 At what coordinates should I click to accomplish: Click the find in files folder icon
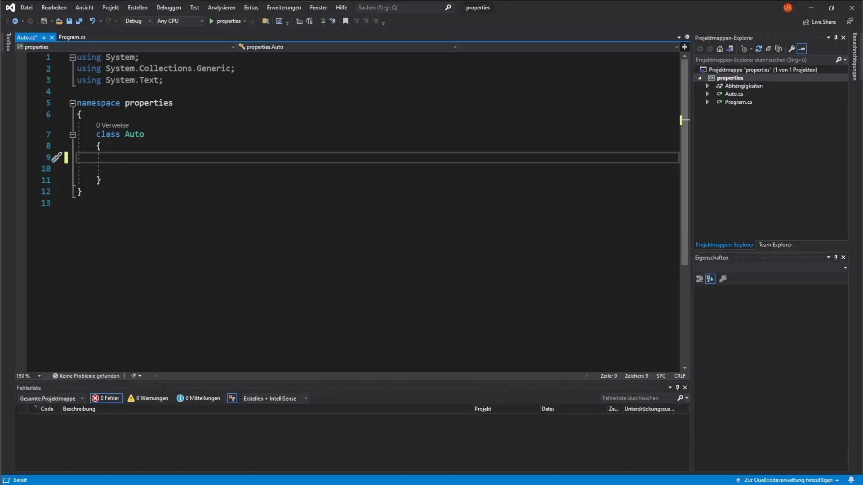266,21
